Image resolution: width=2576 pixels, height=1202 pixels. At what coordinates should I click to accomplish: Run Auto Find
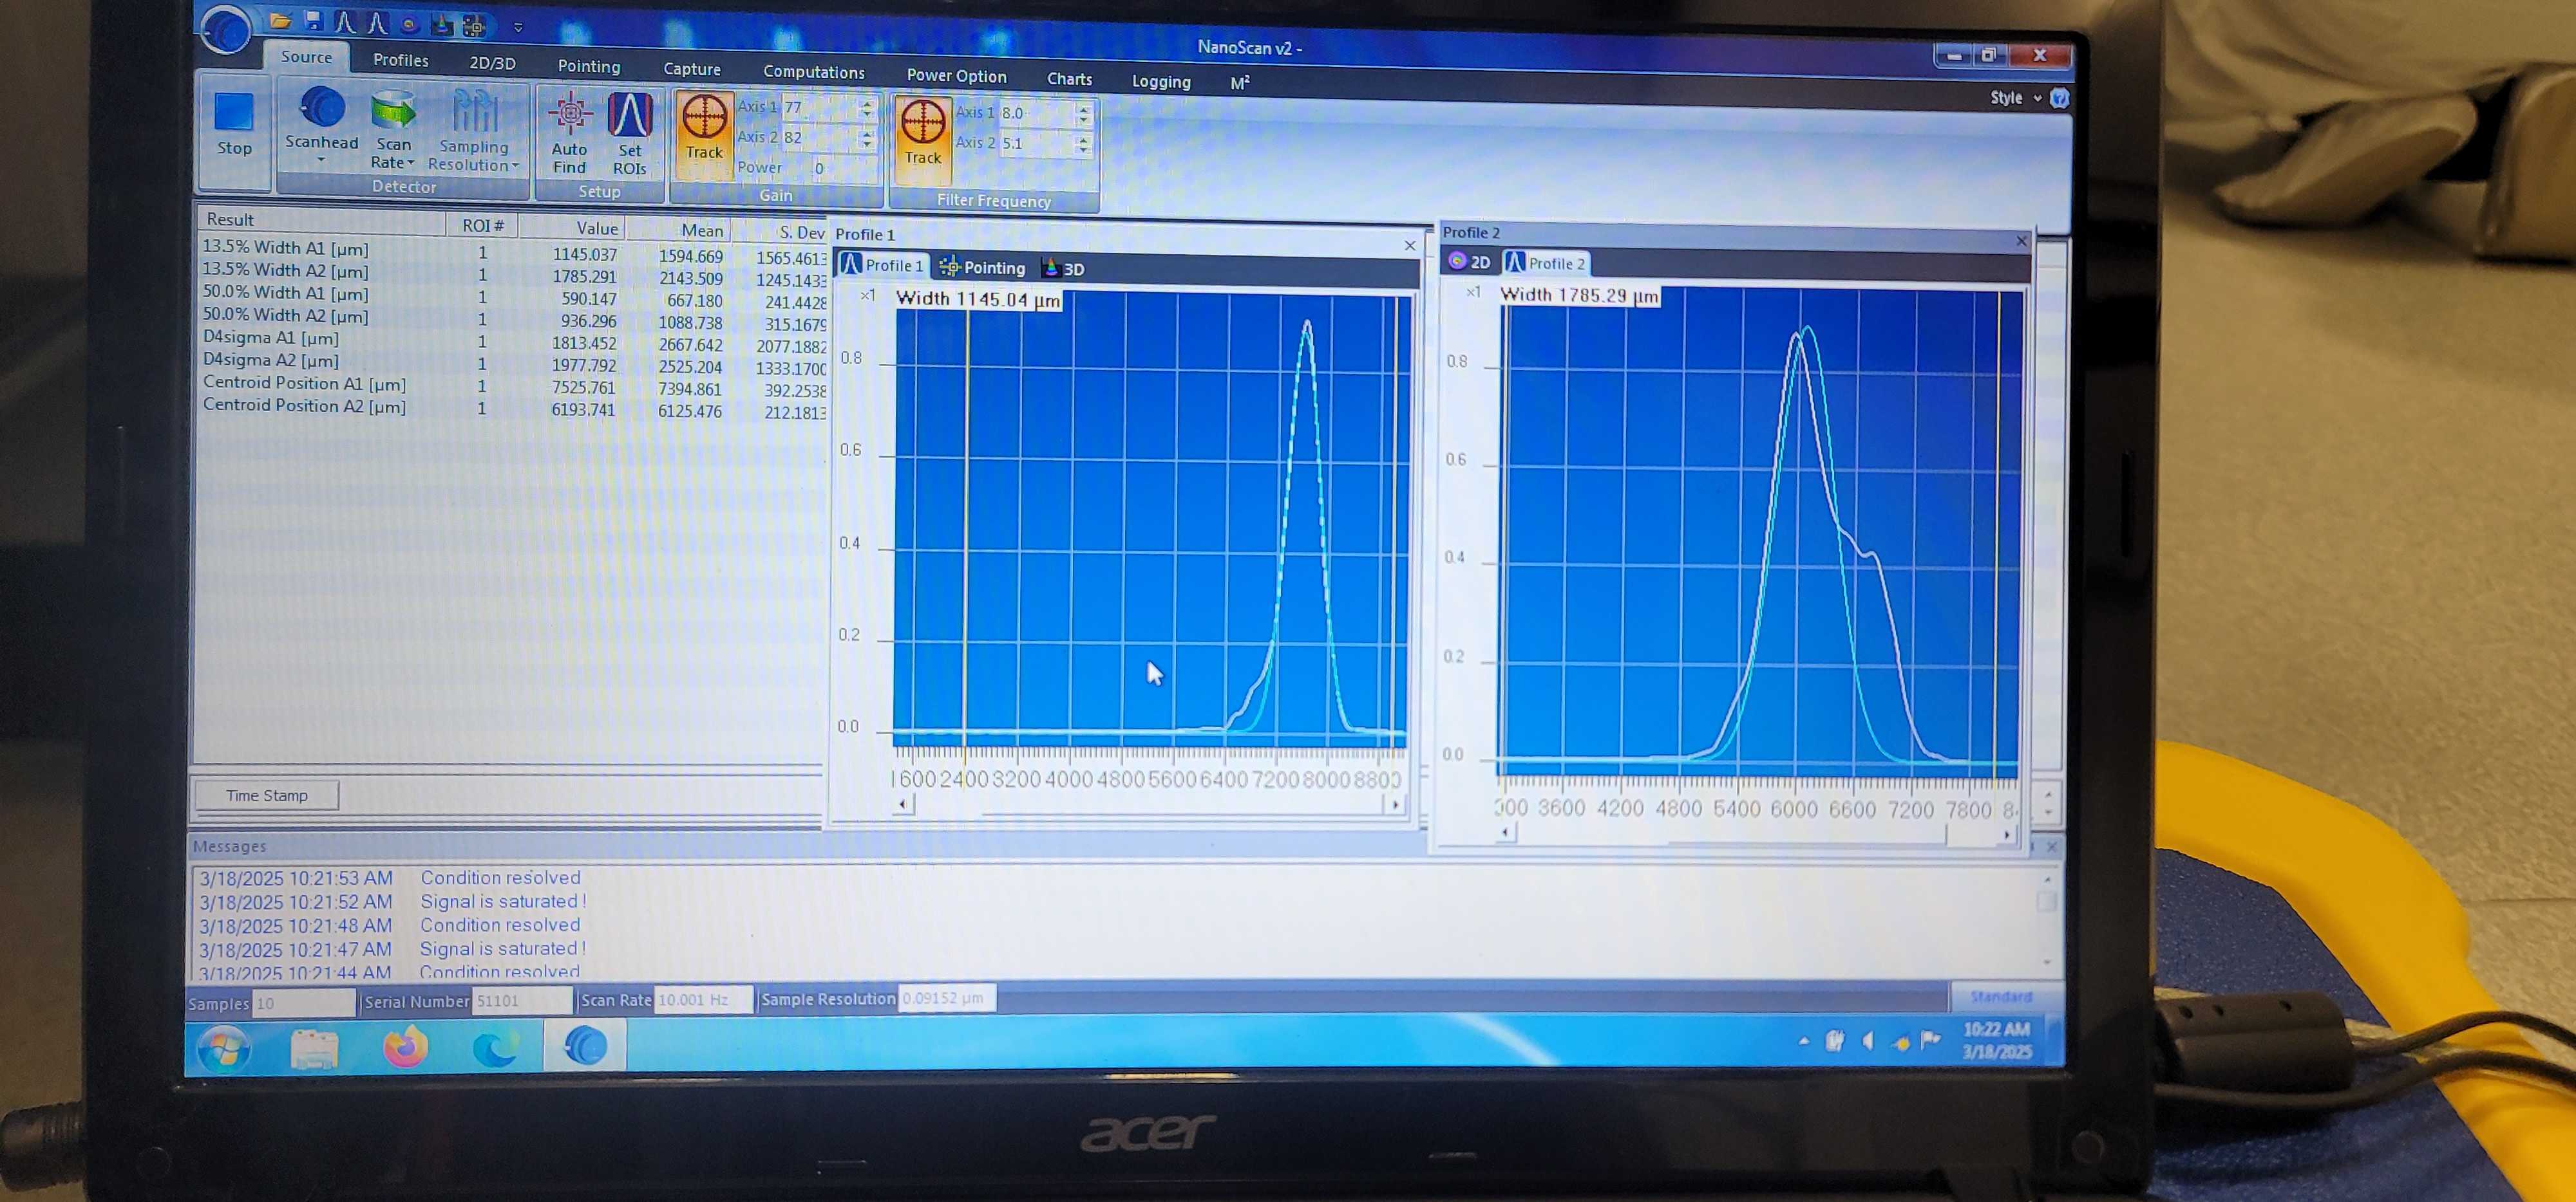tap(569, 134)
